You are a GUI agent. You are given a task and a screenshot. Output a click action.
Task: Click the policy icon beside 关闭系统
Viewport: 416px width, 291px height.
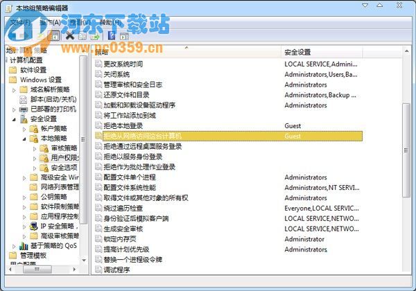click(x=98, y=74)
